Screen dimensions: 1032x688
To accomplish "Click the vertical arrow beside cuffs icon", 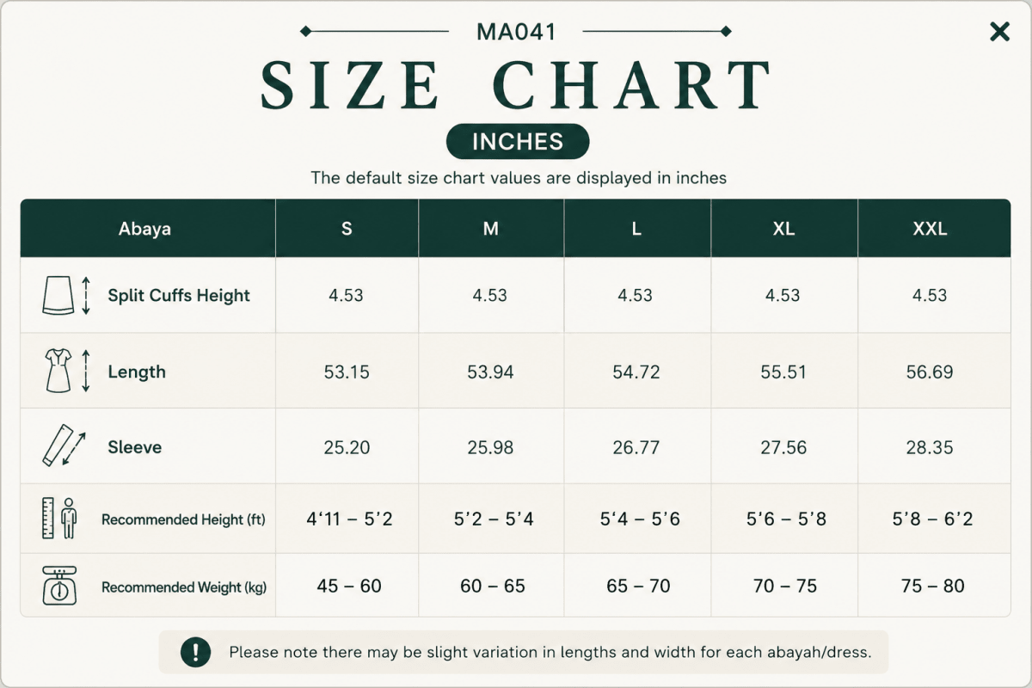I will click(86, 296).
